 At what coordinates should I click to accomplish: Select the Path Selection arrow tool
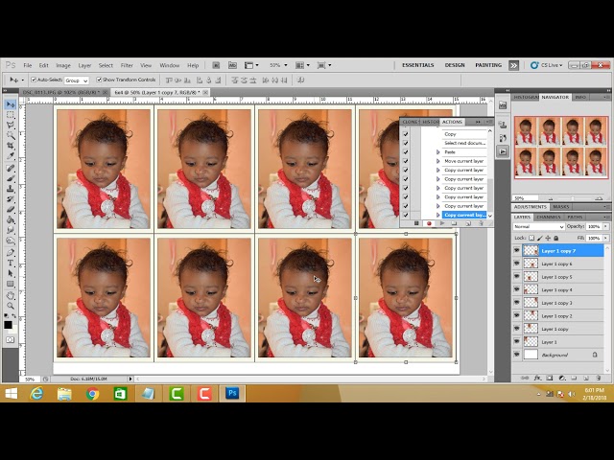coord(11,273)
